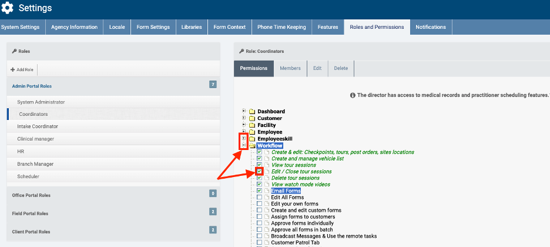The height and width of the screenshot is (247, 550).
Task: Switch to Form Settings tab
Action: [x=153, y=27]
